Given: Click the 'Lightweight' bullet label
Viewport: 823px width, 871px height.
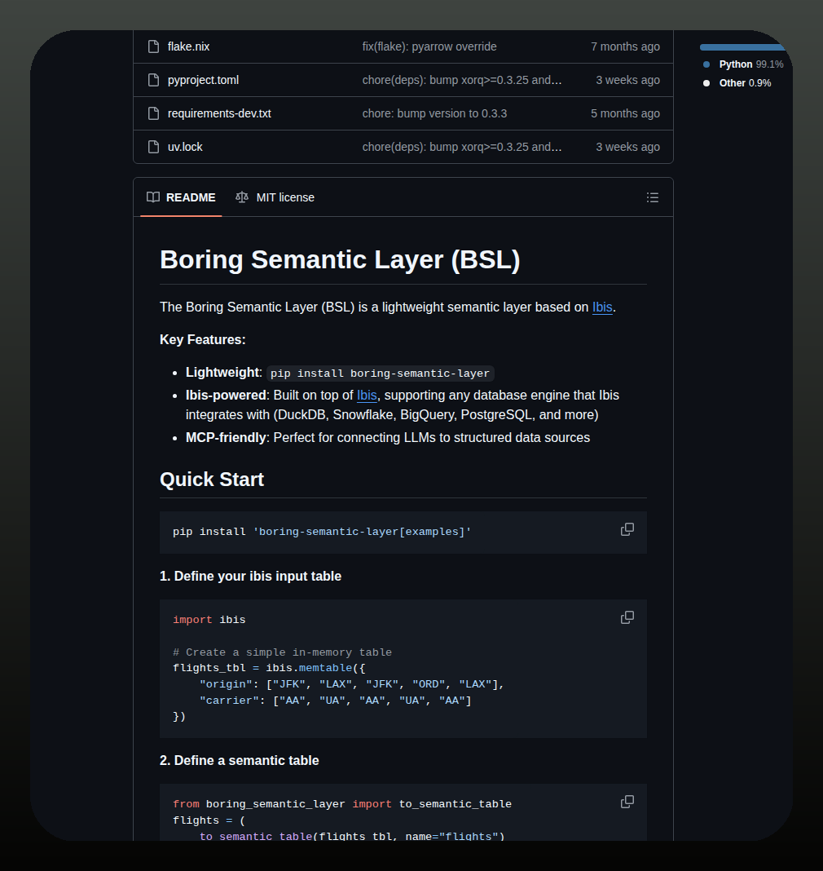Looking at the screenshot, I should click(222, 372).
